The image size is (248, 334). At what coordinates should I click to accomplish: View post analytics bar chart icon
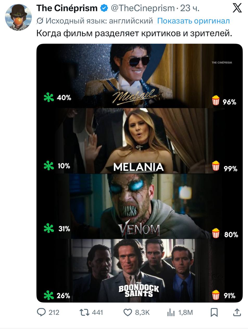point(171,312)
